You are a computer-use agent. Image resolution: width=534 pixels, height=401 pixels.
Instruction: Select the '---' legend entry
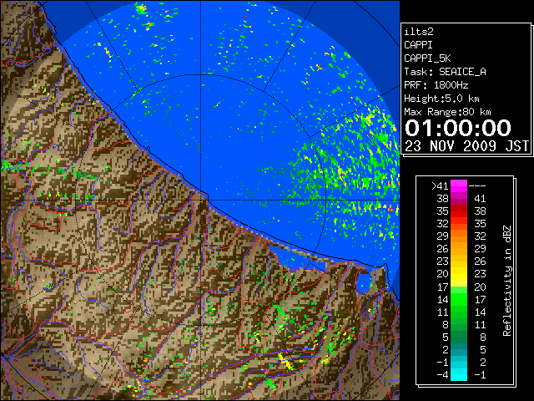[x=477, y=185]
